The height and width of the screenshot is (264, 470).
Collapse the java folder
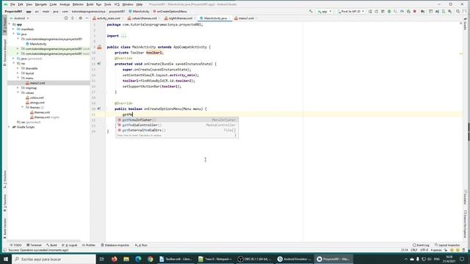click(x=13, y=34)
